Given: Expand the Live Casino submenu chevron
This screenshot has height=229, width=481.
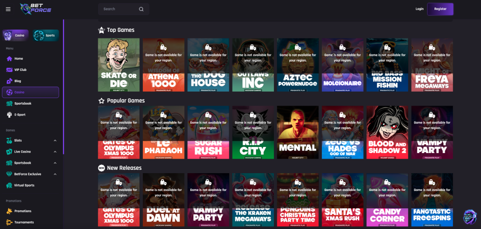Looking at the screenshot, I should tap(55, 152).
